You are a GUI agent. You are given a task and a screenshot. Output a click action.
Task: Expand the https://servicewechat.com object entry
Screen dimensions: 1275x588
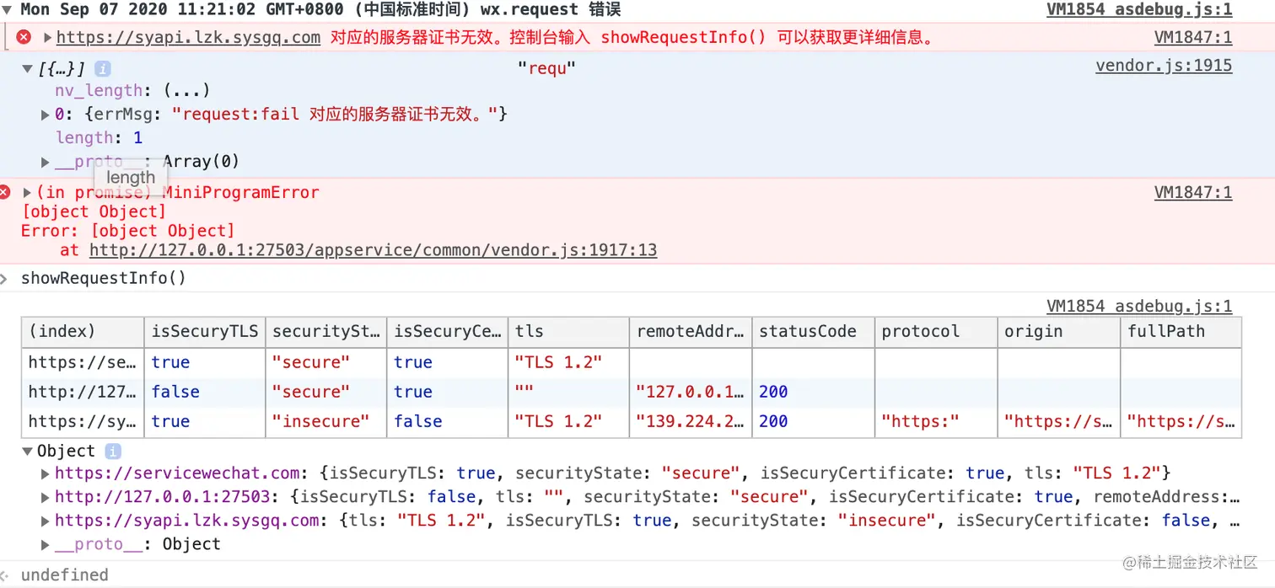click(x=46, y=473)
